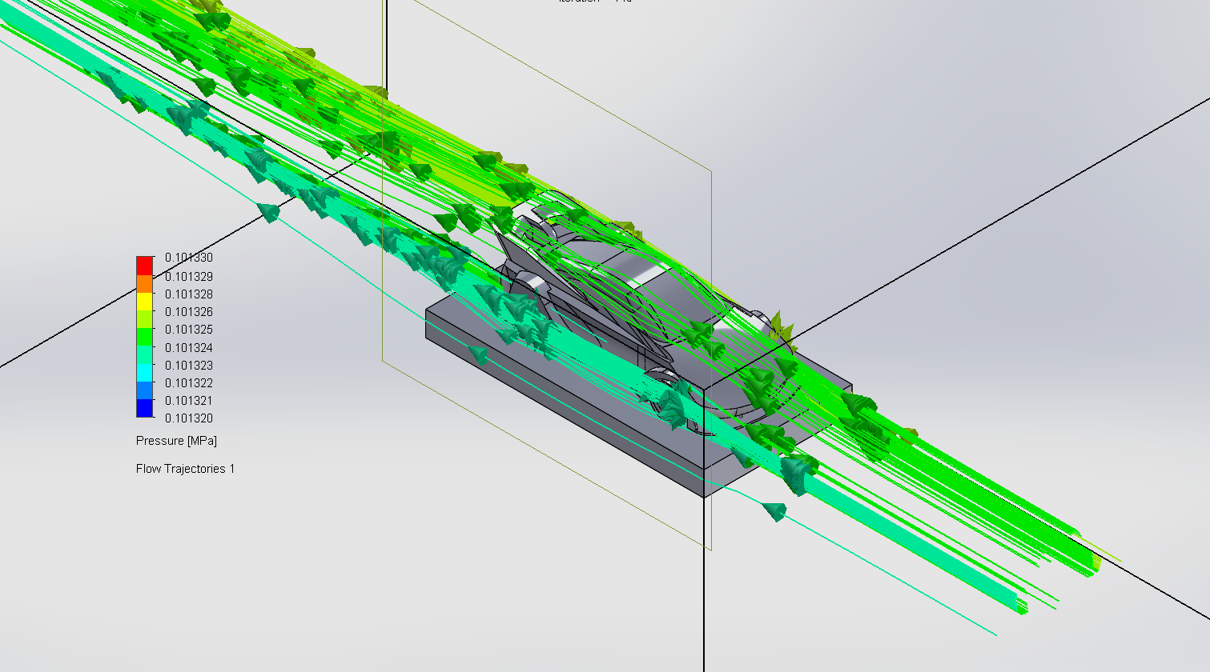
Task: Select the legend value 0.101326
Action: 189,312
